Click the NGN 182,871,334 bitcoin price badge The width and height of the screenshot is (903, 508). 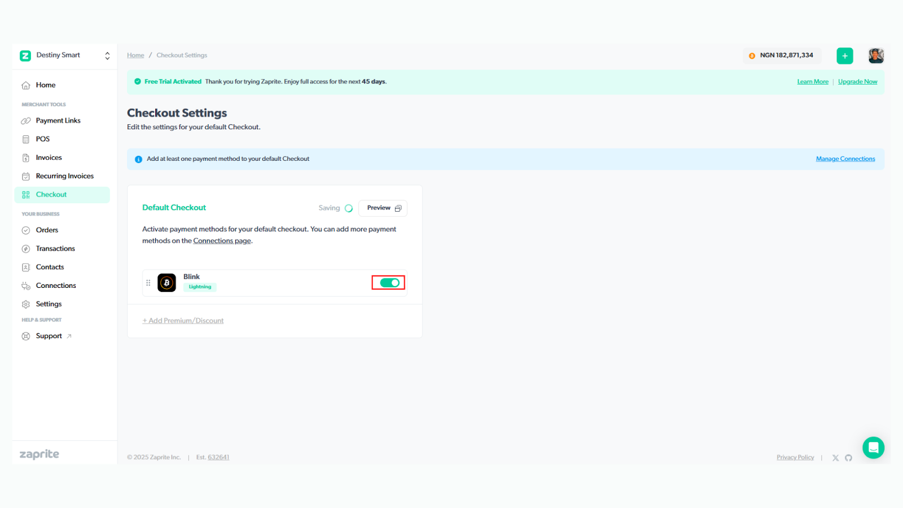pos(781,55)
